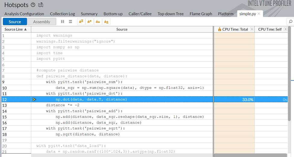294x157 pixels.
Task: Open the Bottom-up tab
Action: [113, 14]
